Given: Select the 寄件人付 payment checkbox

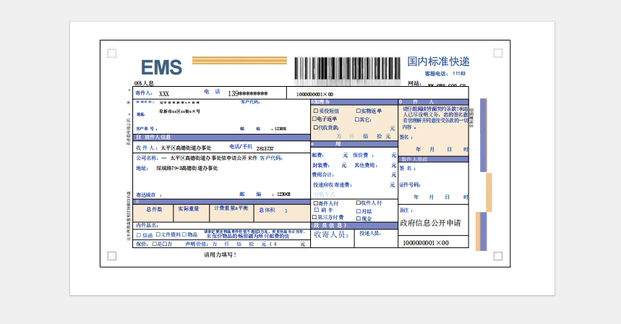Looking at the screenshot, I should pyautogui.click(x=316, y=203).
